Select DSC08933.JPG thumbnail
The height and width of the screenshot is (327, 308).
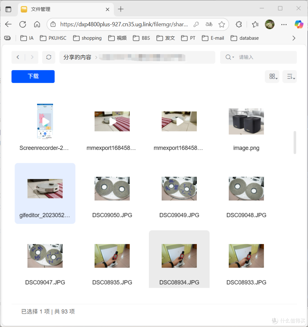pos(246,256)
